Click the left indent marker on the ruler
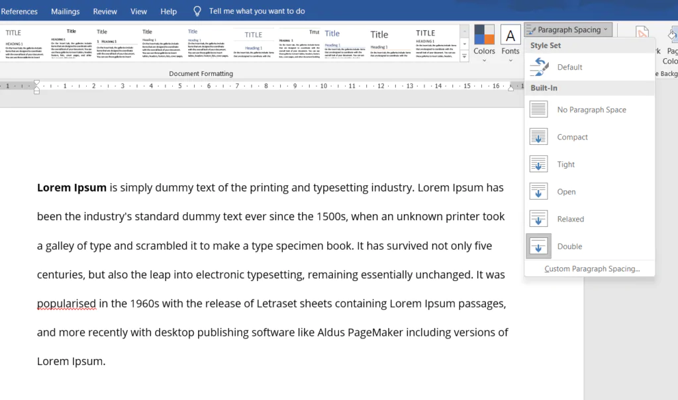 (37, 87)
